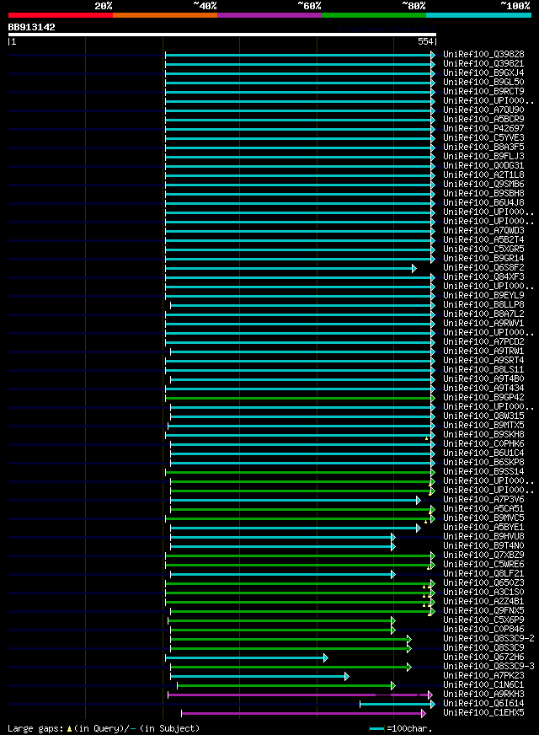Click the red 20% legend segment
Screen dimensions: 539x735
61,15
